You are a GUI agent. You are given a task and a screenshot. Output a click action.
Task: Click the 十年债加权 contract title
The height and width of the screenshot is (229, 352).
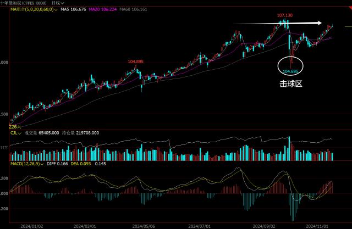[22, 3]
